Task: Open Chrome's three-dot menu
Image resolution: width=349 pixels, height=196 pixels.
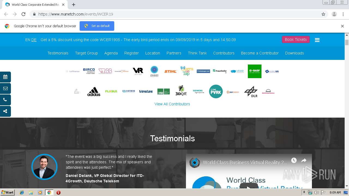Action: click(x=343, y=14)
